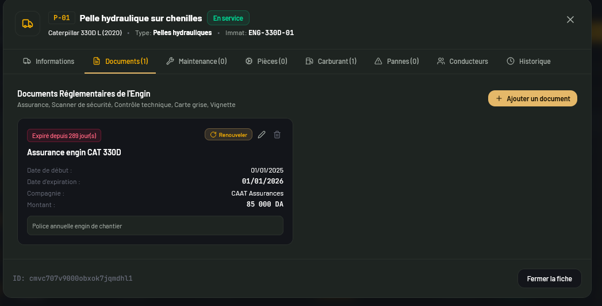Click Fermer la fiche button
This screenshot has height=306, width=602.
click(550, 279)
